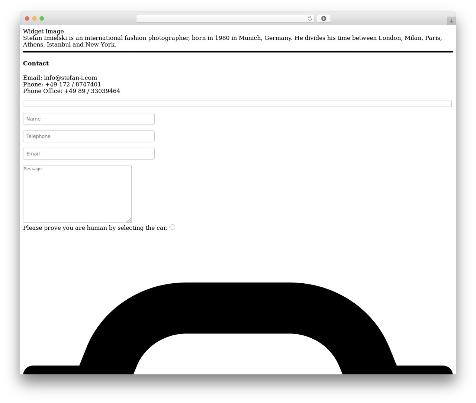476x403 pixels.
Task: Click the wide empty box above Name
Action: pyautogui.click(x=238, y=103)
